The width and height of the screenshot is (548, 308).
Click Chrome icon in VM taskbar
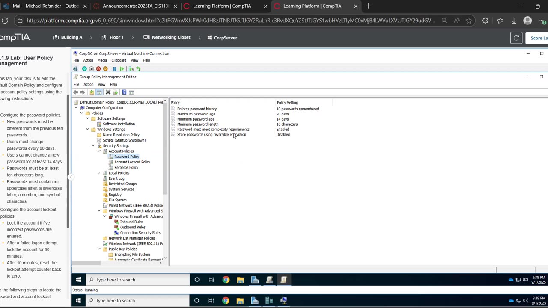point(226,280)
